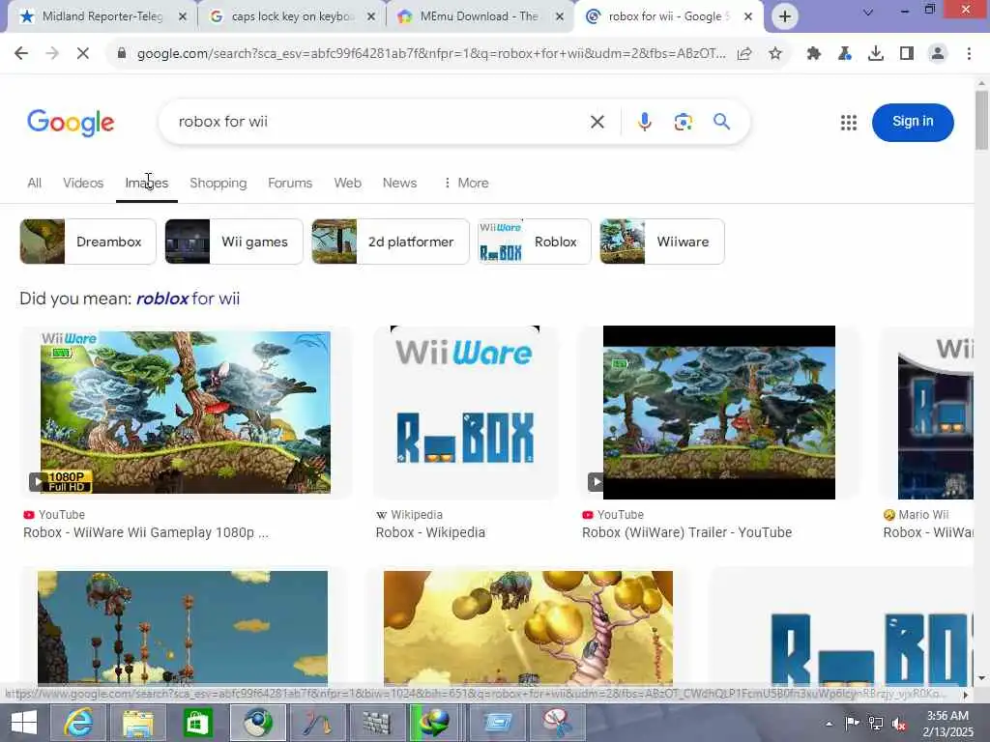This screenshot has height=742, width=990.
Task: Click the magnifier search button
Action: (x=721, y=122)
